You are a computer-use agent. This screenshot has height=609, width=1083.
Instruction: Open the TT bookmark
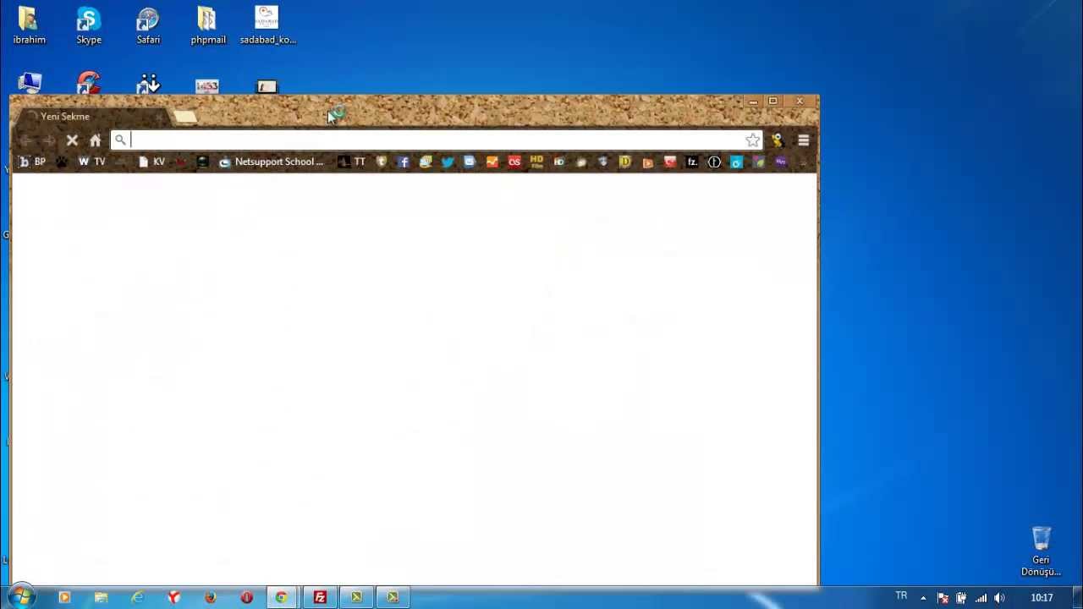(x=351, y=162)
